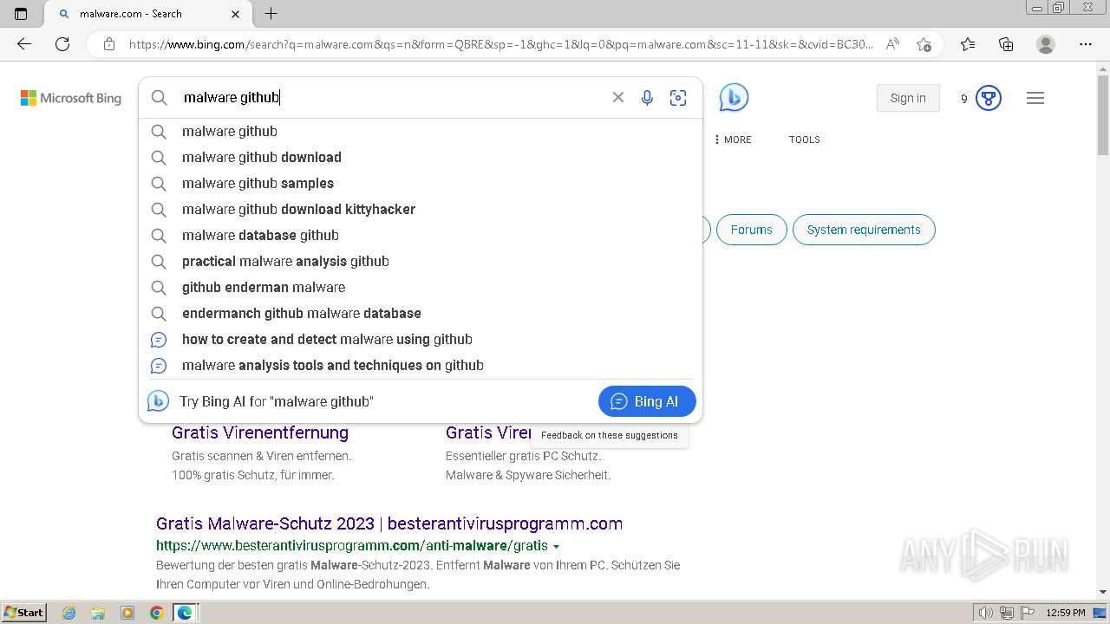The image size is (1110, 624).
Task: Expand dropdown arrow beside besterantivirusprogramm URL
Action: point(556,547)
